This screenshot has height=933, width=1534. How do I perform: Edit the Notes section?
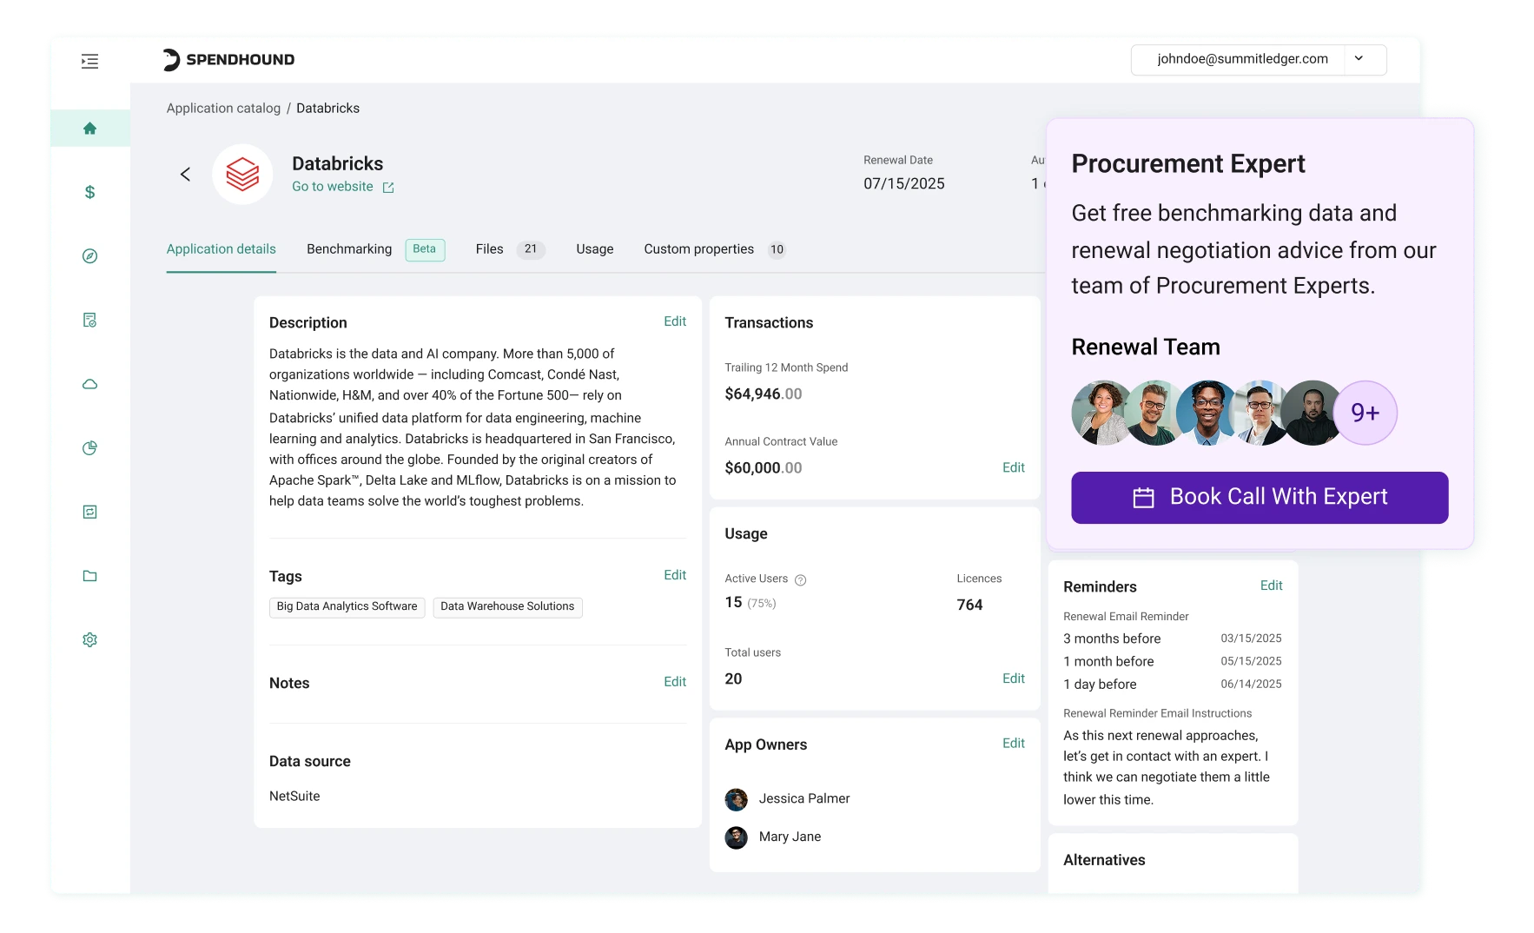tap(674, 682)
